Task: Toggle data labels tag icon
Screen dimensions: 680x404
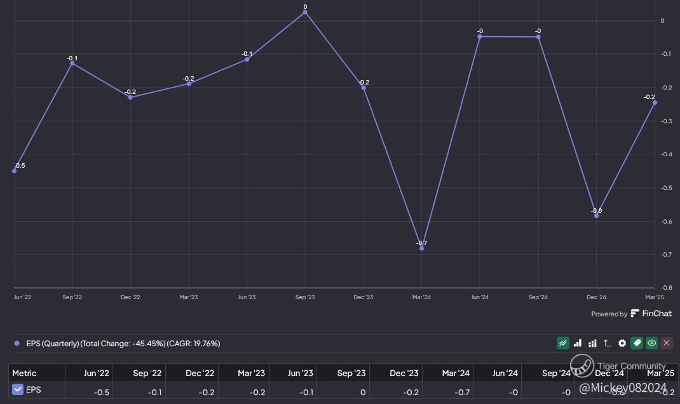Action: pos(637,343)
